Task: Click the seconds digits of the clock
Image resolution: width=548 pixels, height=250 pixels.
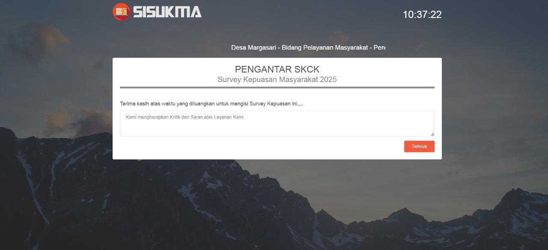Action: point(435,15)
